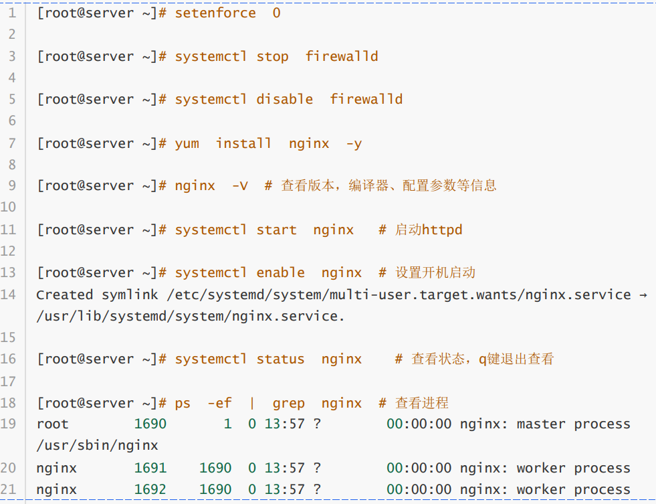Click the comment '查看状态，q键退出查看'
This screenshot has width=656, height=504.
pos(482,359)
